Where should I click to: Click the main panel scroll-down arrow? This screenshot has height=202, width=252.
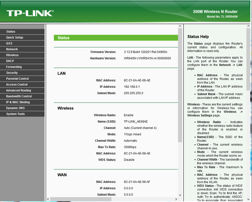point(180,195)
